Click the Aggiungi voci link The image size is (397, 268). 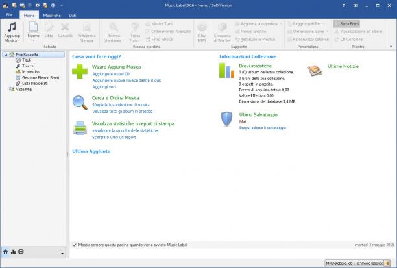104,87
